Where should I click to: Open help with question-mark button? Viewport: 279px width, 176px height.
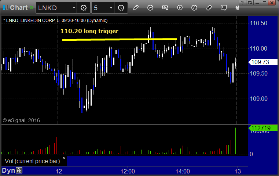click(242, 3)
